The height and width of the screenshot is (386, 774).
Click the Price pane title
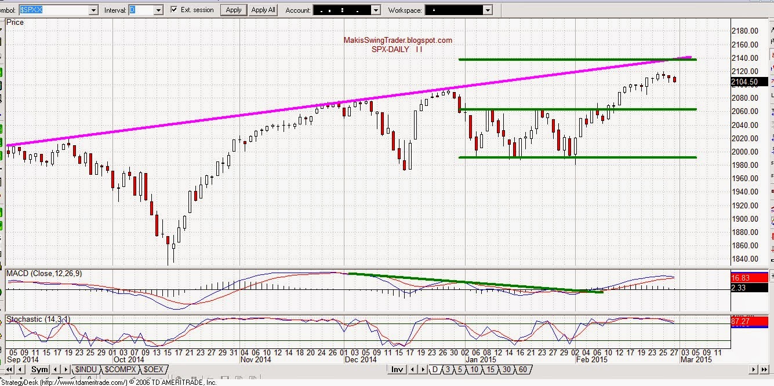point(15,22)
